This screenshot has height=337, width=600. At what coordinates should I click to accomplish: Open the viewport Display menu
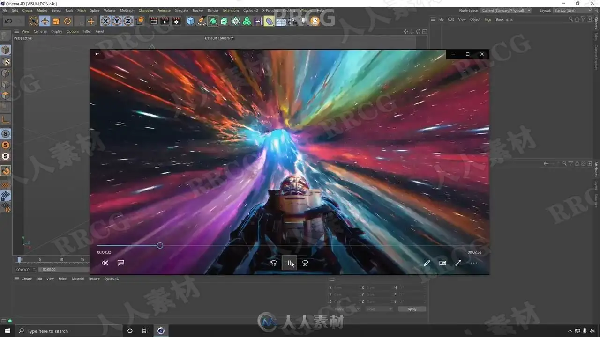57,31
